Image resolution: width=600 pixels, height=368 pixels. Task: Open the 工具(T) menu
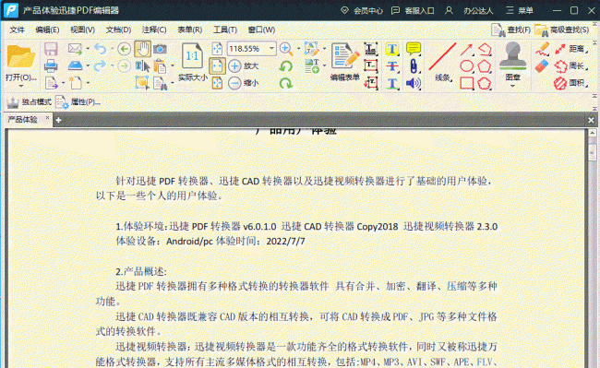[225, 30]
